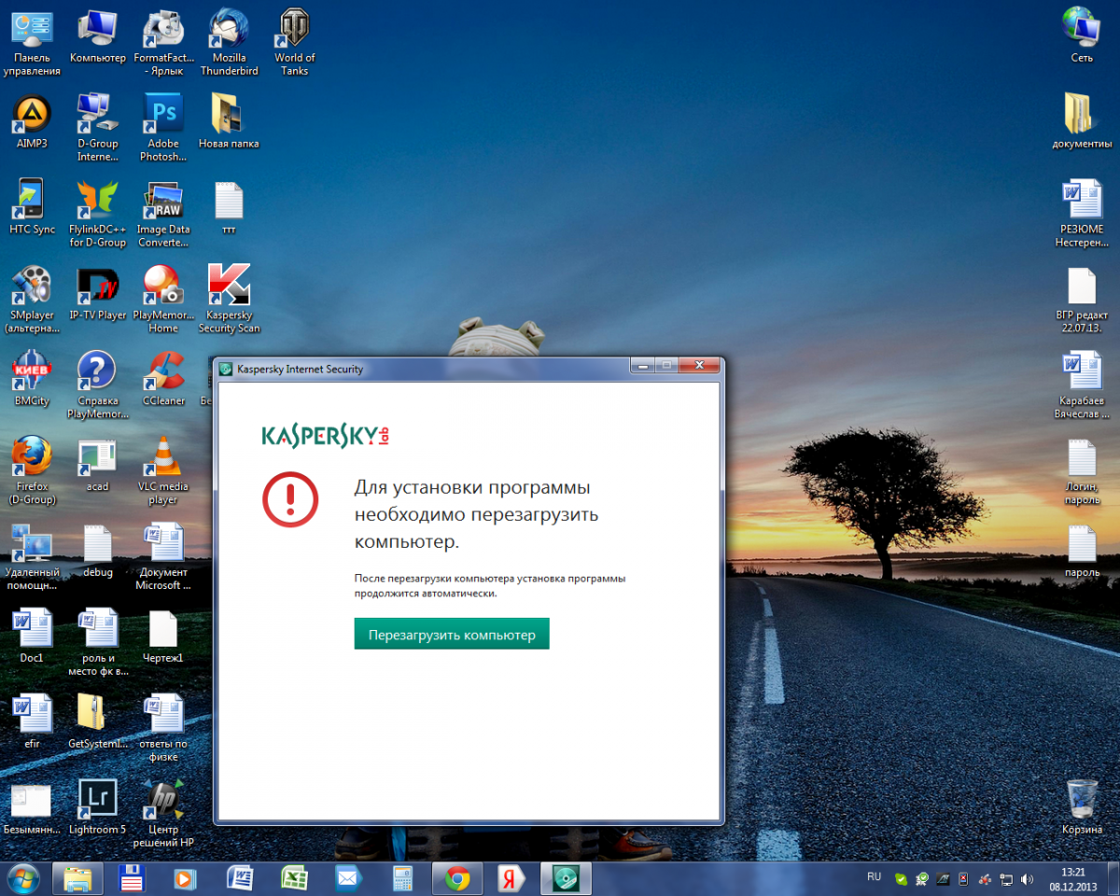This screenshot has height=896, width=1120.
Task: Select the Сеть network icon
Action: point(1082,35)
